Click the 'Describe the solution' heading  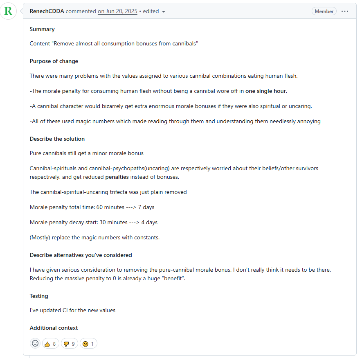point(57,139)
